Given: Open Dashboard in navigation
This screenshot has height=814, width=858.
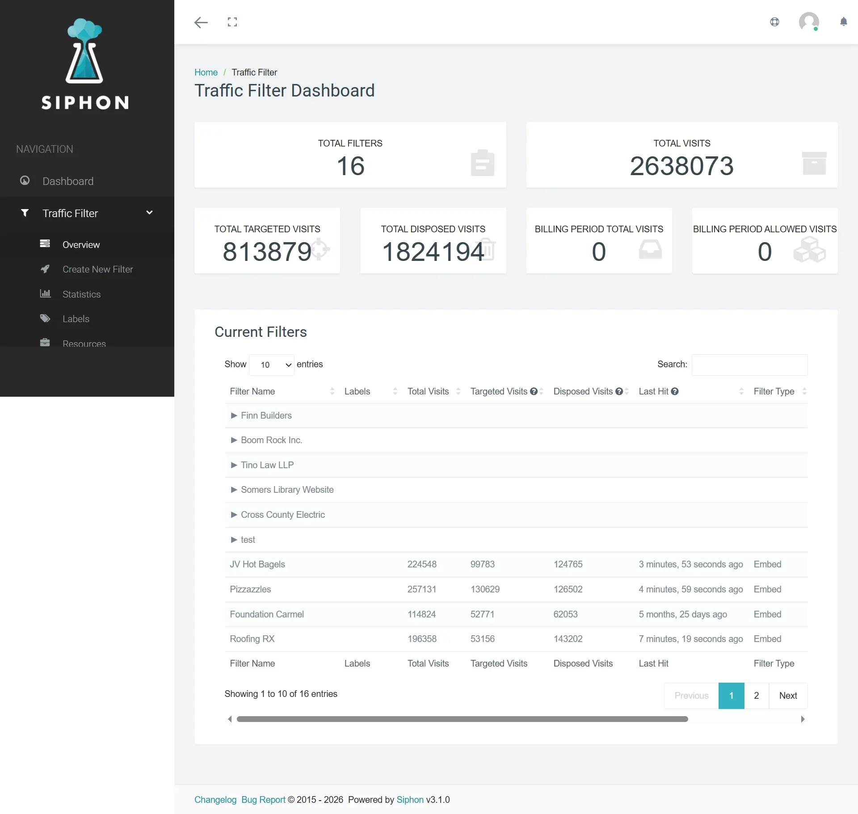Looking at the screenshot, I should 68,181.
